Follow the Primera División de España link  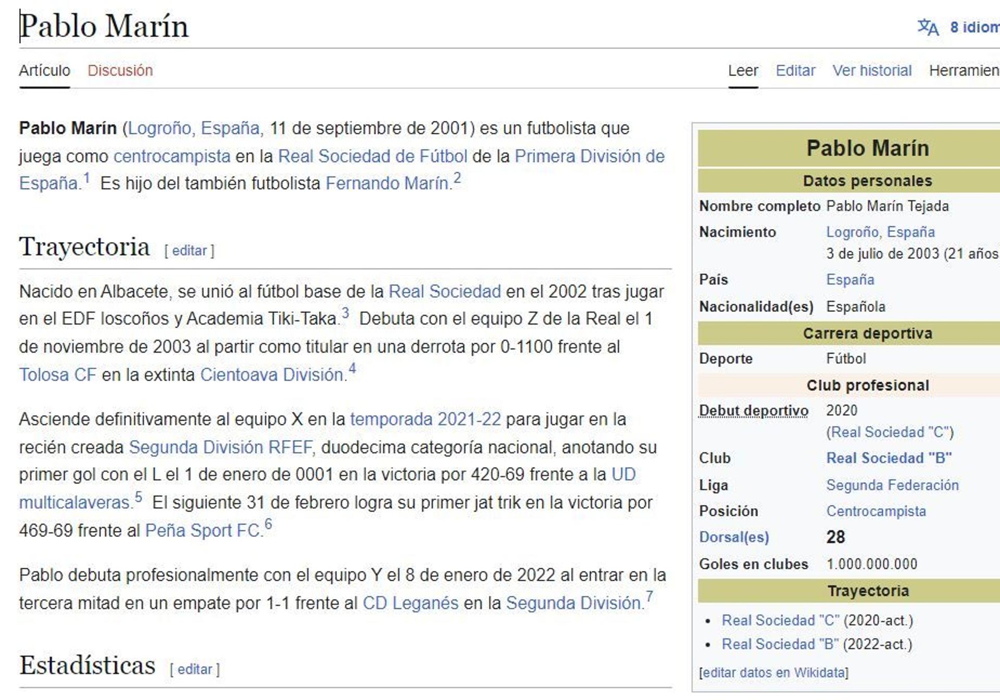pos(590,156)
